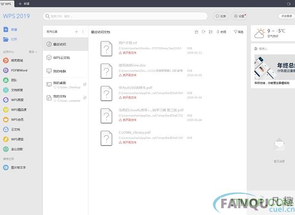Switch to the WPS home tab

[6, 3]
